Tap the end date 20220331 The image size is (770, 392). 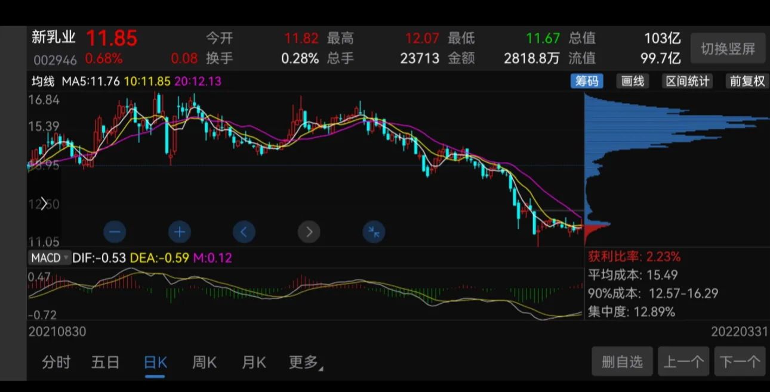739,331
